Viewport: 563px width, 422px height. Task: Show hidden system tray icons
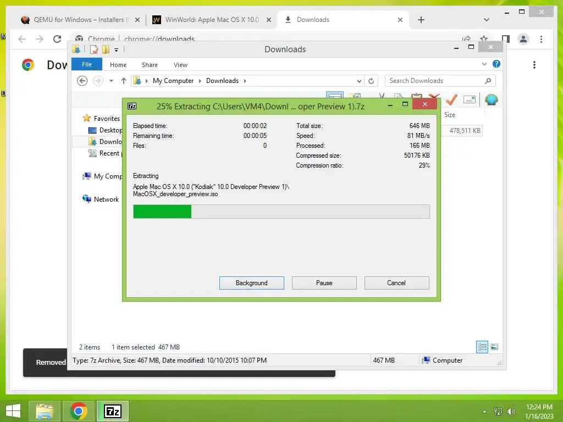485,412
